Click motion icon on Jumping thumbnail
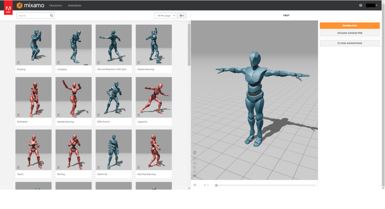The image size is (385, 209). tap(58, 63)
